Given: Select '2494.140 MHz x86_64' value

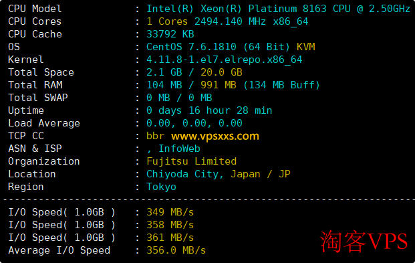Looking at the screenshot, I should pos(251,21).
